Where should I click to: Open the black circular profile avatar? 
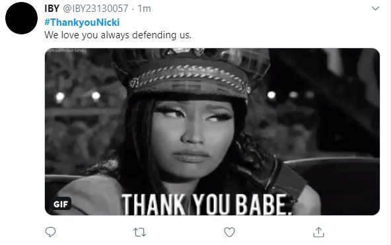pyautogui.click(x=21, y=18)
